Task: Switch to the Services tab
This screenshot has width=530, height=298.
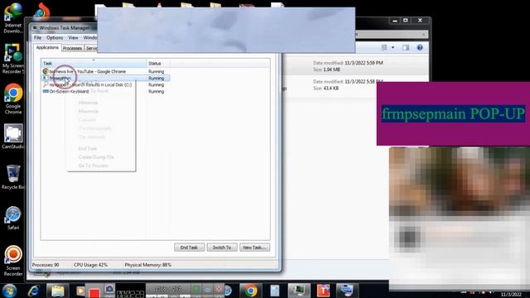Action: point(91,48)
